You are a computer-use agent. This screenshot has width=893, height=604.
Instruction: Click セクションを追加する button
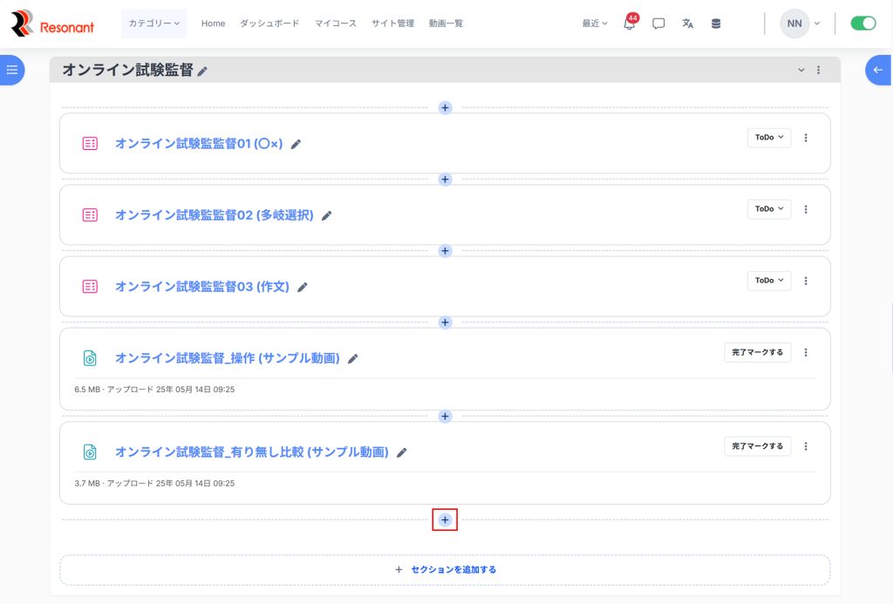[445, 570]
